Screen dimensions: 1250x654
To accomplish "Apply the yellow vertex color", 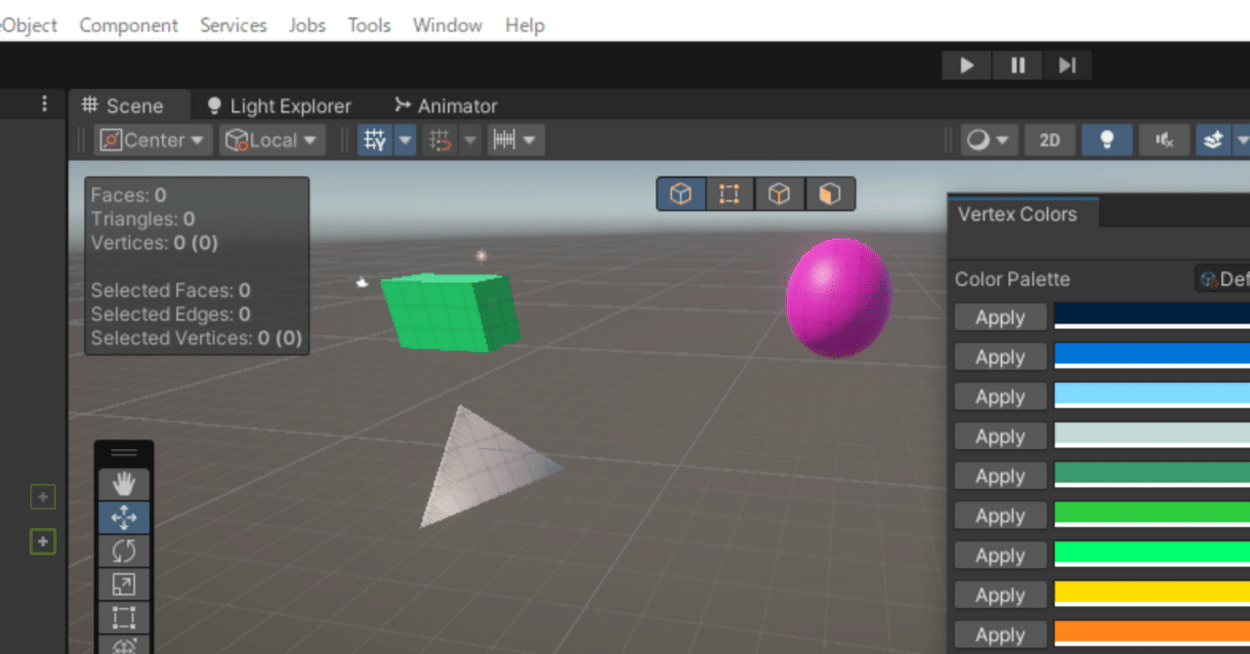I will [x=999, y=594].
